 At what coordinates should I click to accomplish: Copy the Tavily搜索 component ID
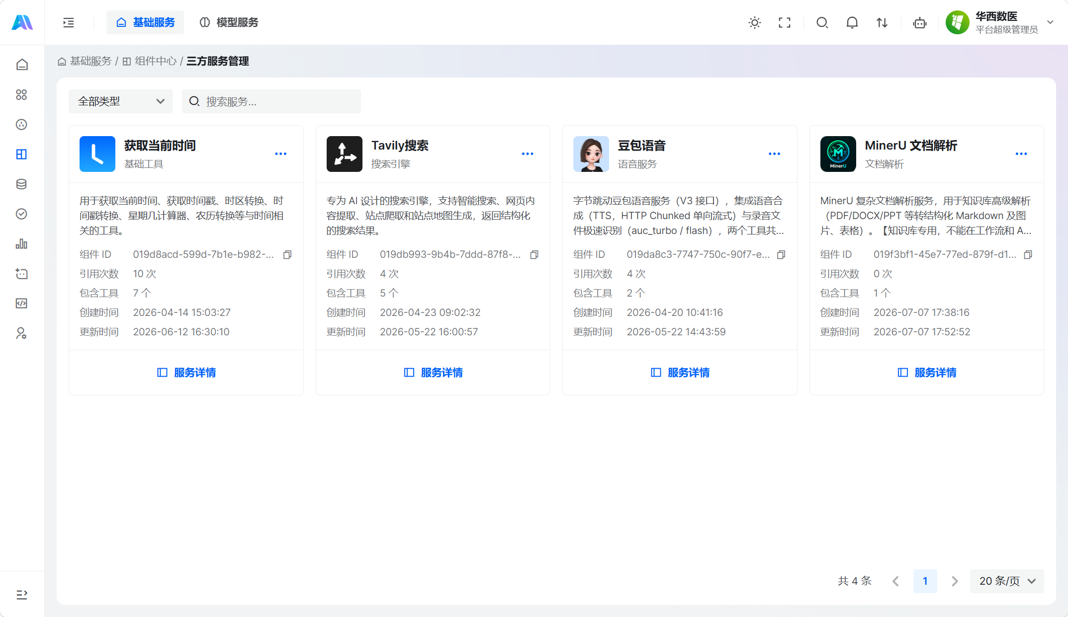534,255
